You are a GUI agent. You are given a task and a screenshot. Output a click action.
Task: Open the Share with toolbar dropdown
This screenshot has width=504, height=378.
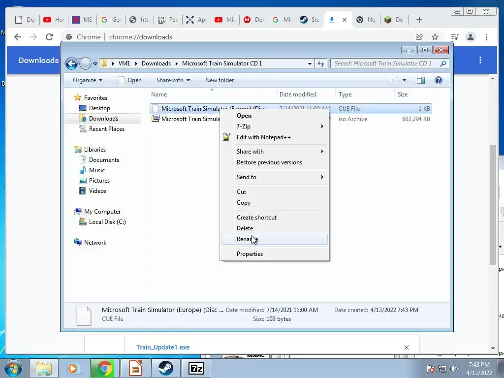point(173,80)
